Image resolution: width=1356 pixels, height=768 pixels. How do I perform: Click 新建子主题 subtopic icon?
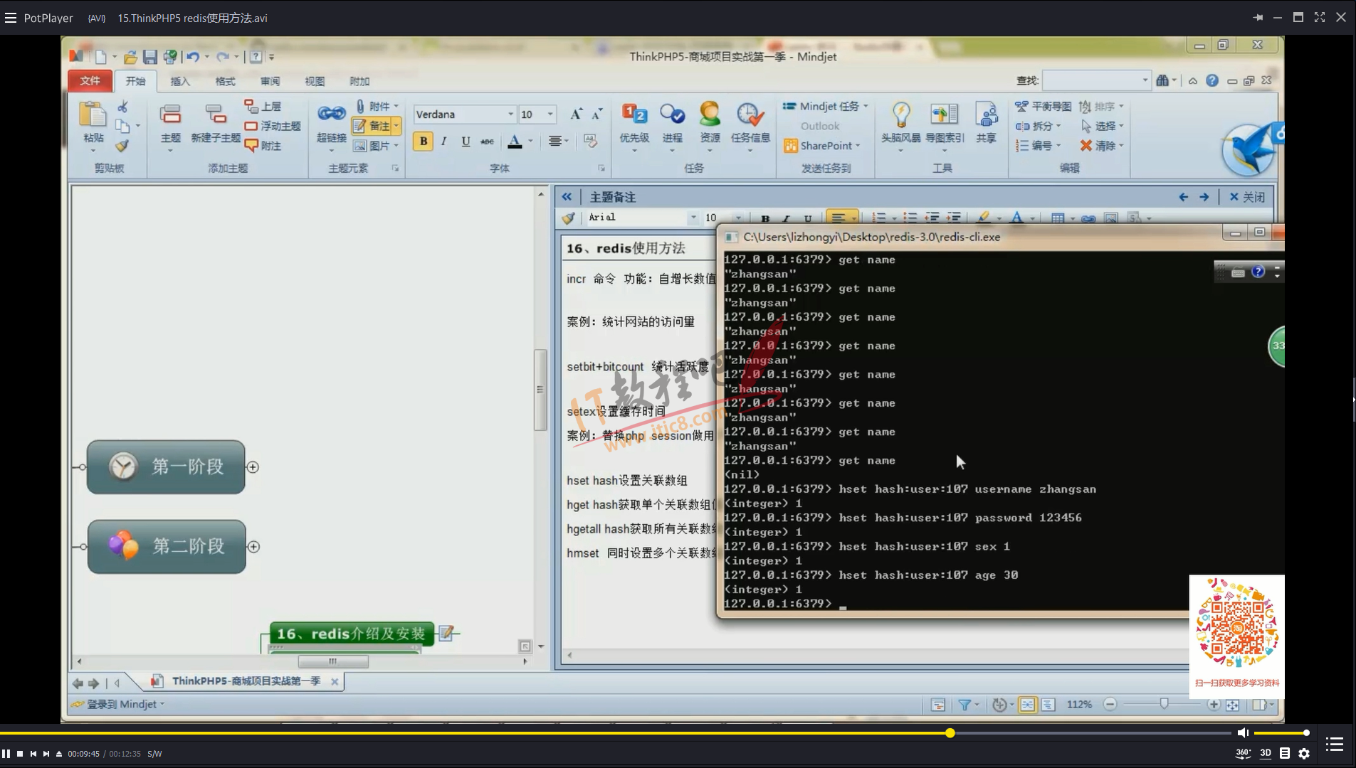(216, 123)
